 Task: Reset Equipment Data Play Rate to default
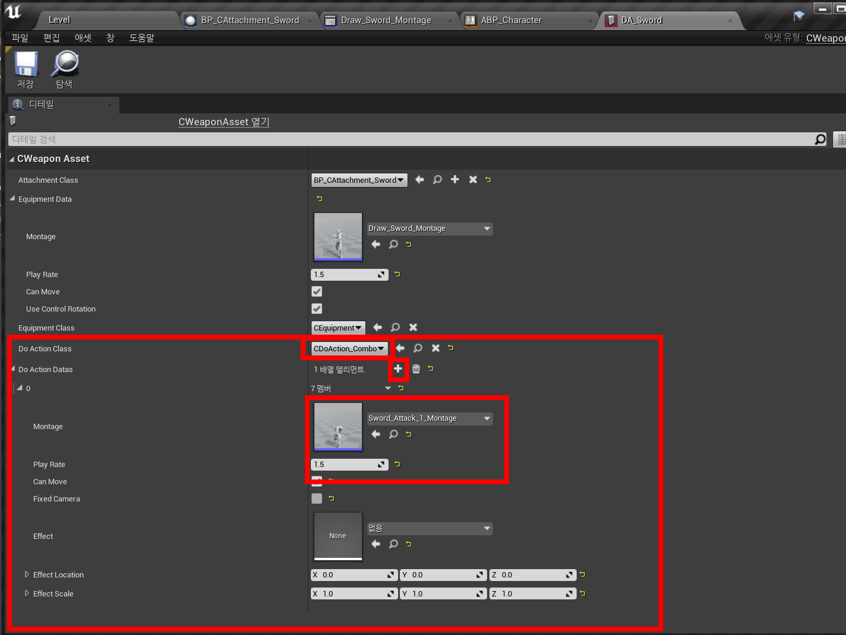click(x=397, y=274)
